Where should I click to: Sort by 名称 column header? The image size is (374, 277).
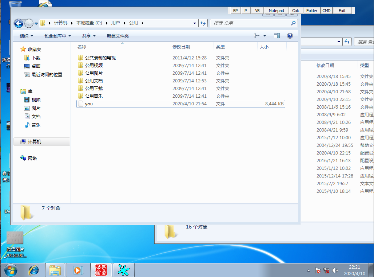pyautogui.click(x=122, y=47)
